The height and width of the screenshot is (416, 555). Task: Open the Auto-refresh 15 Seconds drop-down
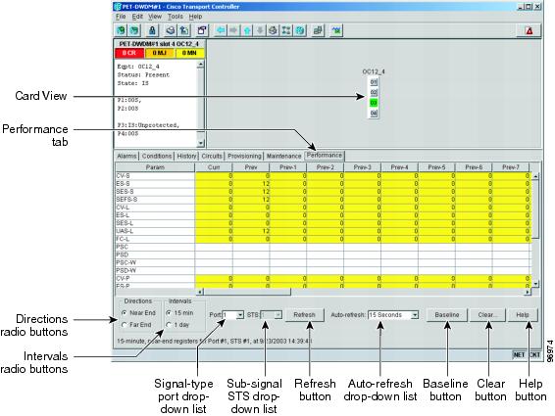tap(393, 314)
